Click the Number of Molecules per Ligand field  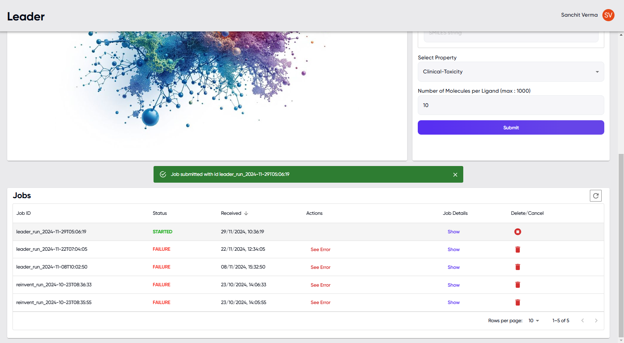[x=511, y=105]
